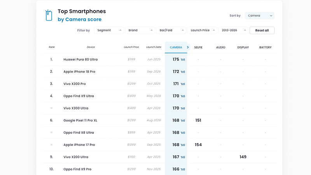Click the V6 badge in Huawei Pura 80 Ultra row

[183, 59]
